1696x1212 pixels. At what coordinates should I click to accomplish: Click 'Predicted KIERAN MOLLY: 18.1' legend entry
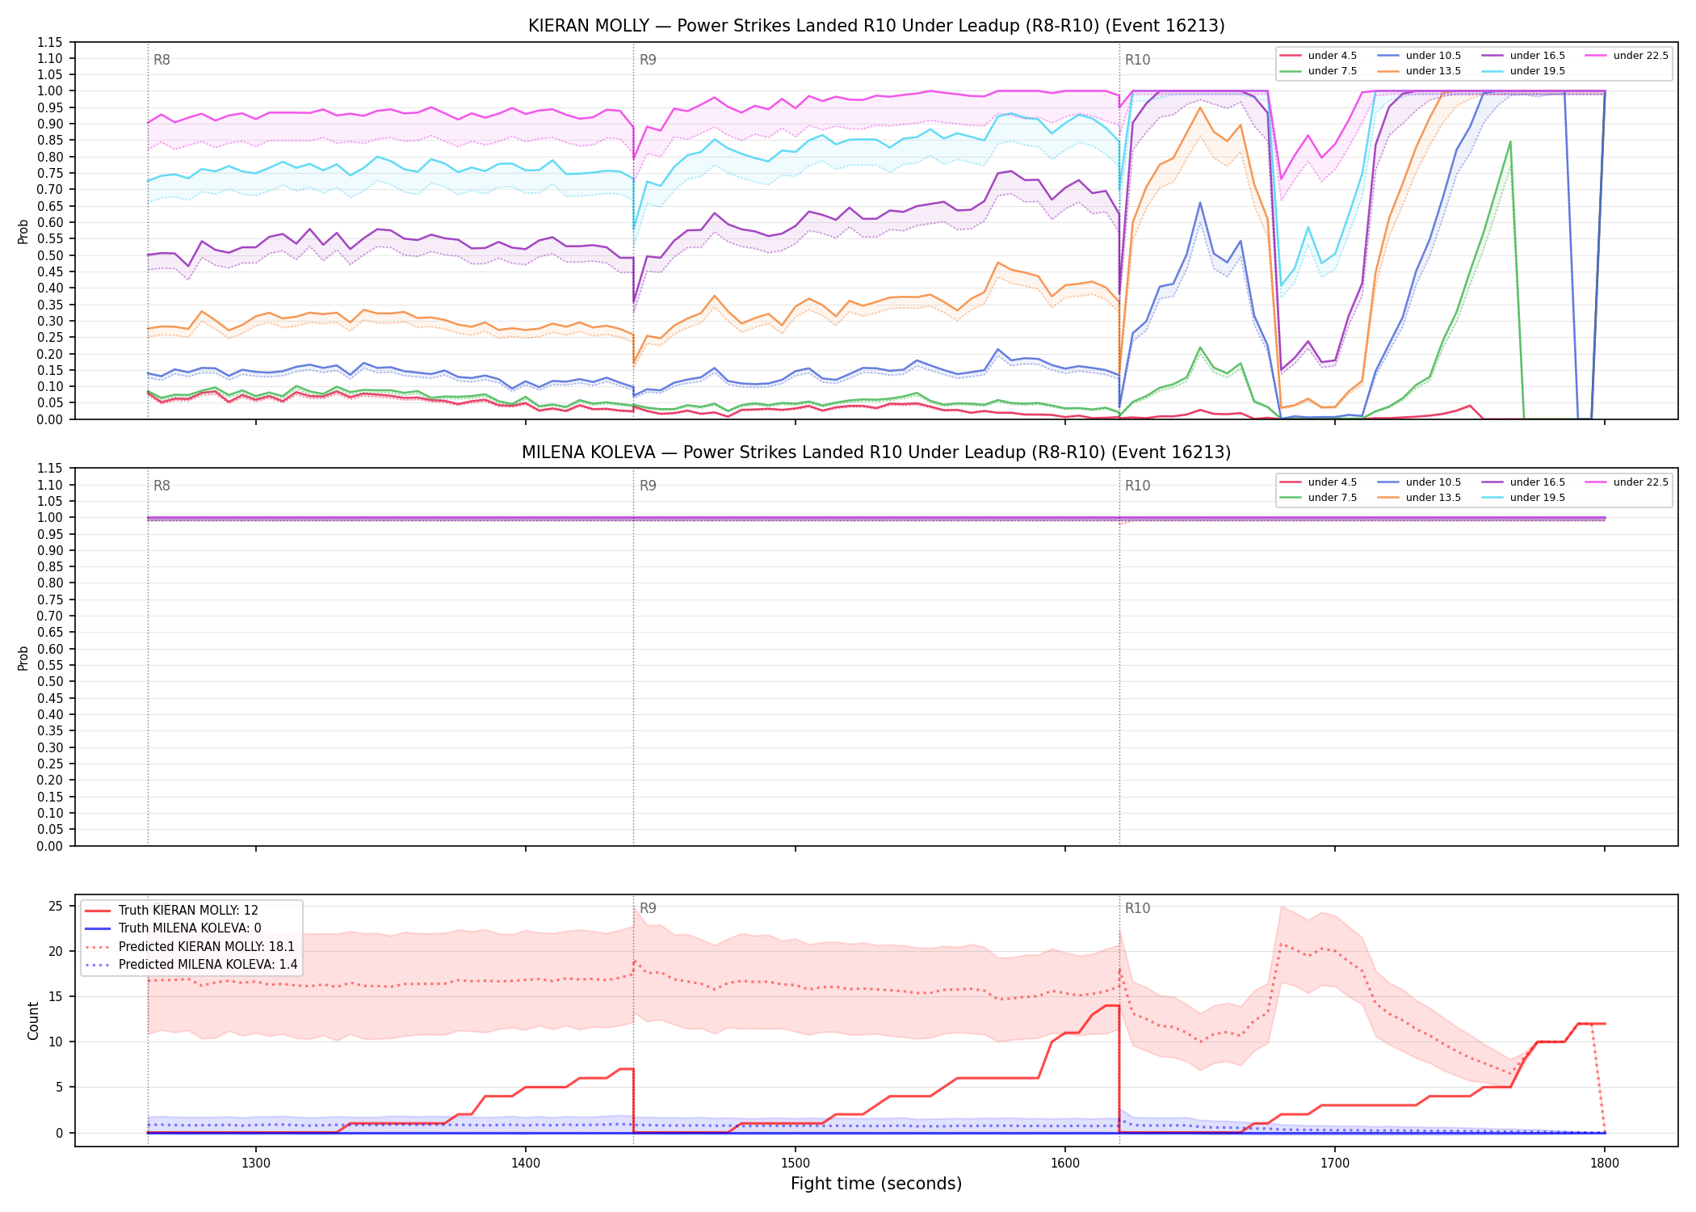[x=191, y=947]
